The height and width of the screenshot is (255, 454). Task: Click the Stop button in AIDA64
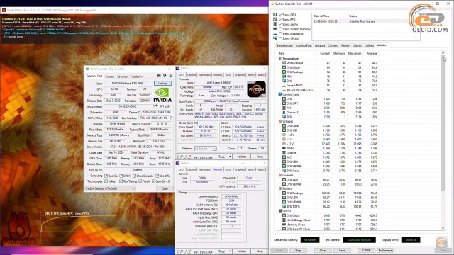[x=298, y=250]
